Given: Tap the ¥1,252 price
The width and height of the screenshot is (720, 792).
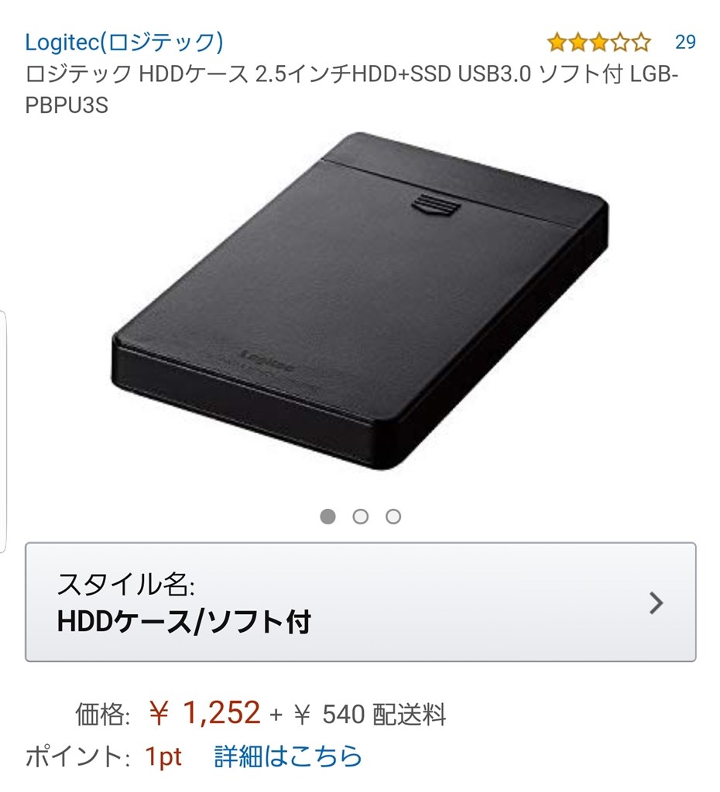Looking at the screenshot, I should point(205,712).
